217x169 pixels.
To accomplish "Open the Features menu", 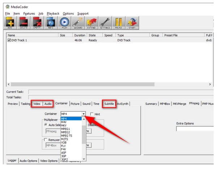I will (29, 13).
